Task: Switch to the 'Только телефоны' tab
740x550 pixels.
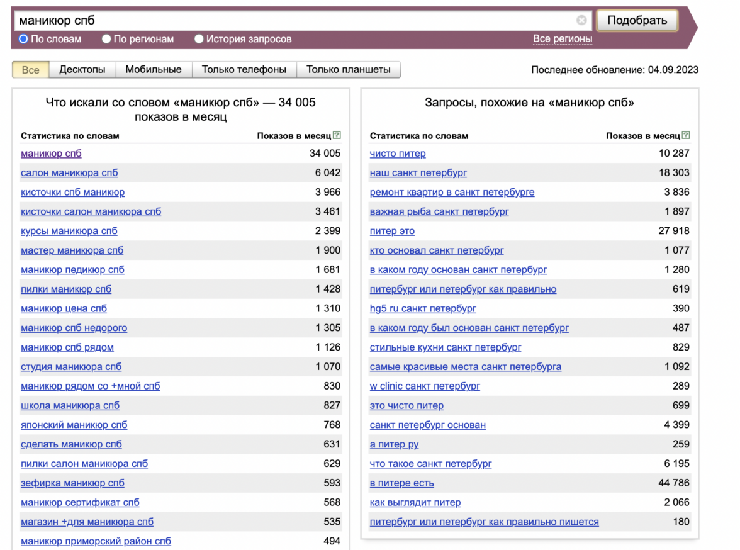Action: coord(244,70)
